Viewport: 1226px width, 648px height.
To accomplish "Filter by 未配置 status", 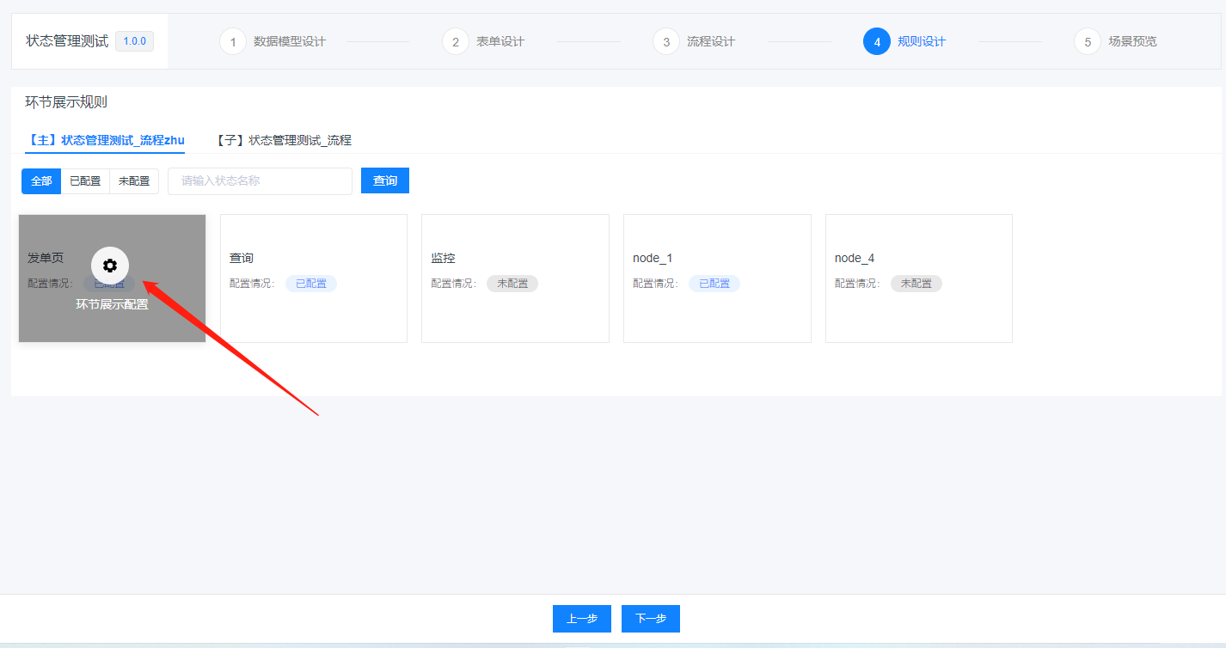I will point(134,181).
